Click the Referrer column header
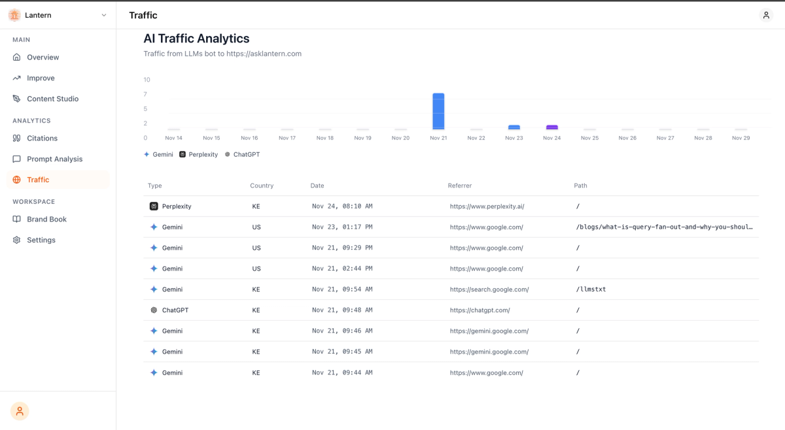This screenshot has width=785, height=430. point(460,186)
